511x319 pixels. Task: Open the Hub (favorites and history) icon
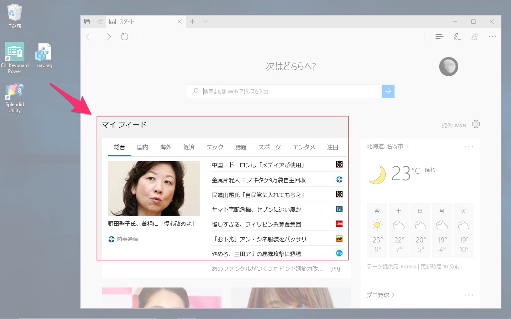point(439,37)
